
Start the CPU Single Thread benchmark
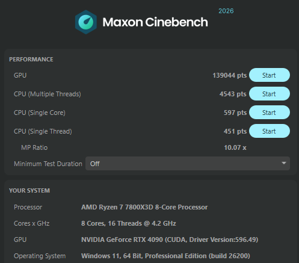coord(270,131)
